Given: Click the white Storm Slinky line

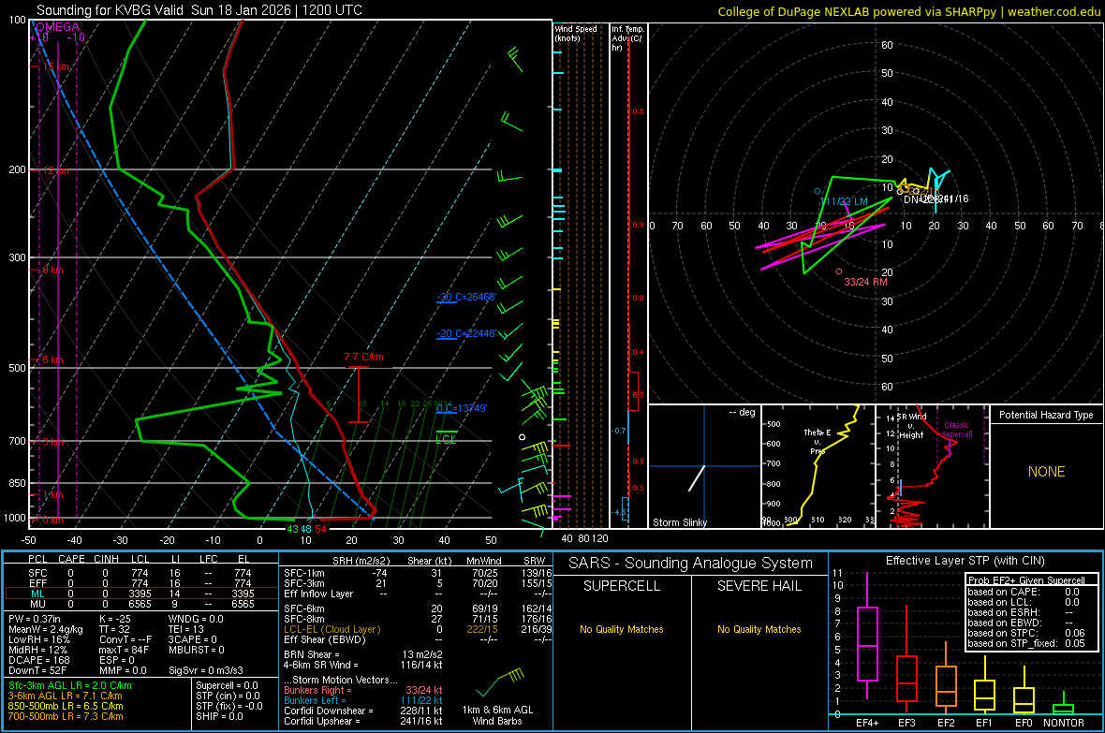Looking at the screenshot, I should [x=697, y=478].
